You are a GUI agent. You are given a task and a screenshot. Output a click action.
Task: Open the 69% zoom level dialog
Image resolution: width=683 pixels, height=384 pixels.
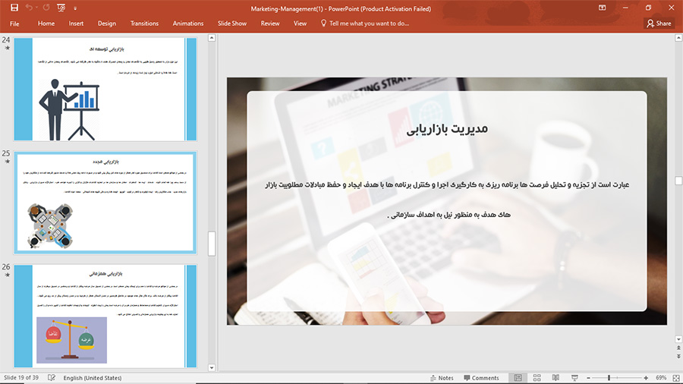pyautogui.click(x=661, y=377)
